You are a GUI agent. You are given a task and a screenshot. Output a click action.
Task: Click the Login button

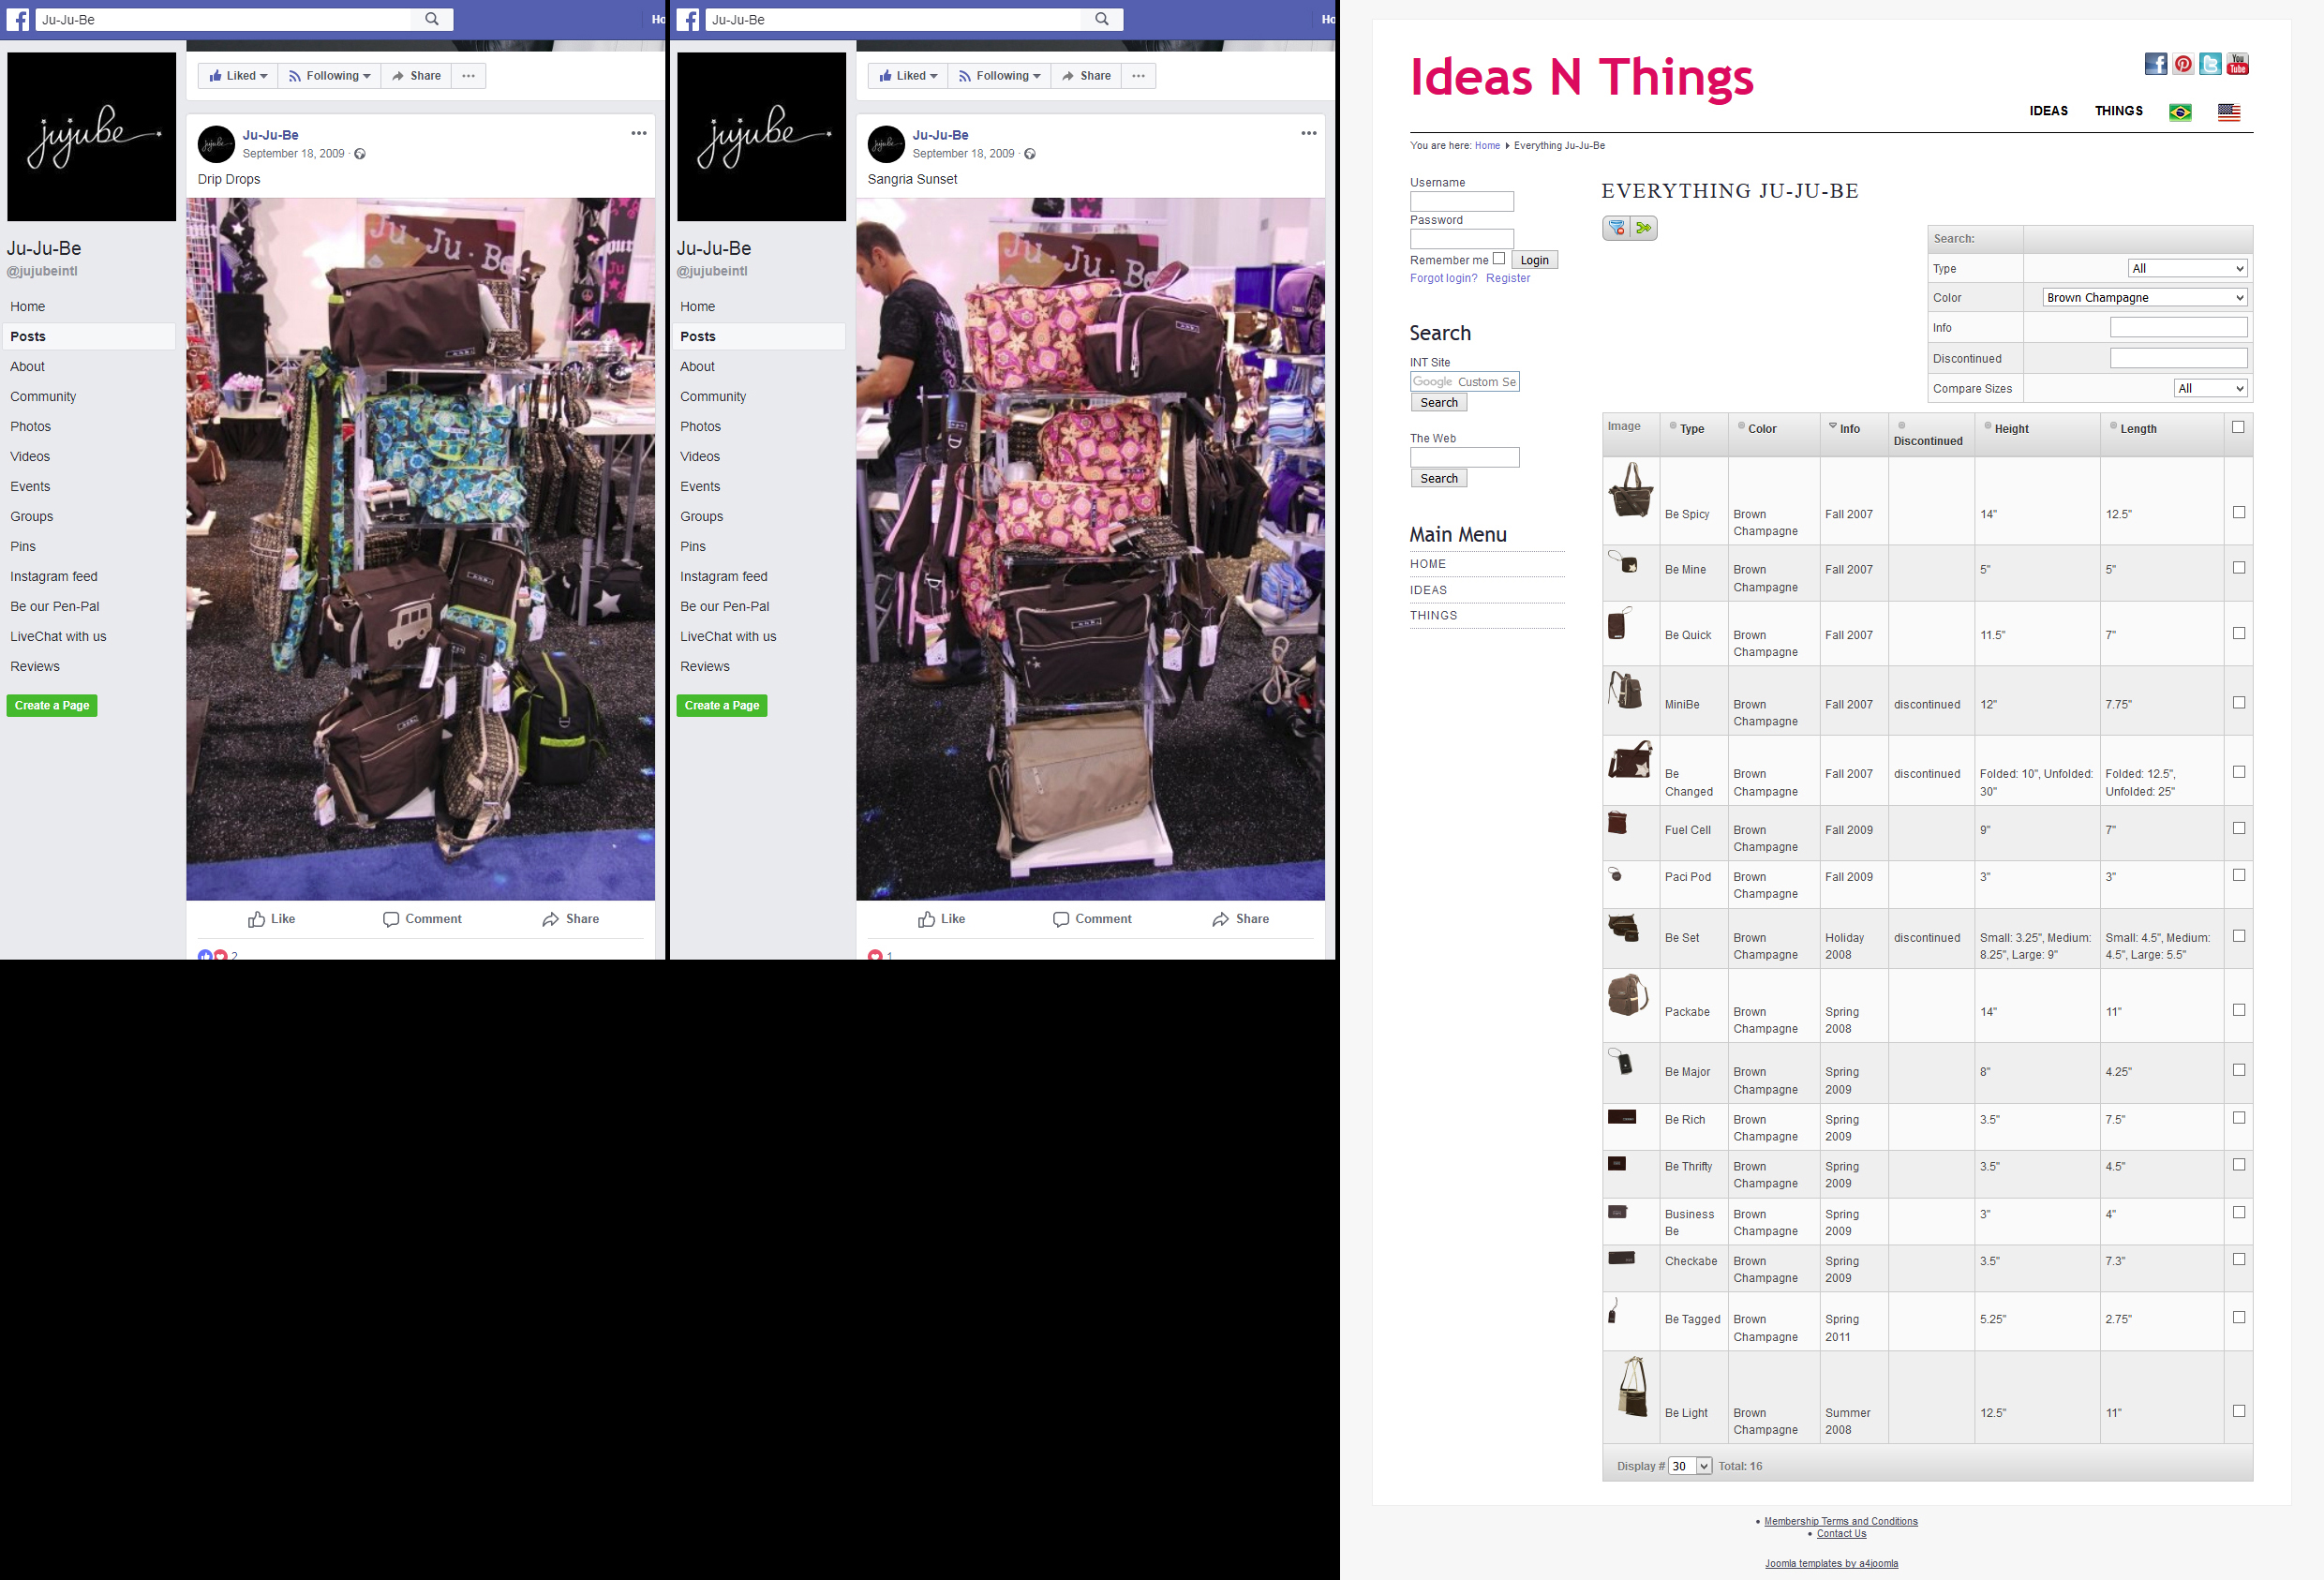[x=1534, y=260]
